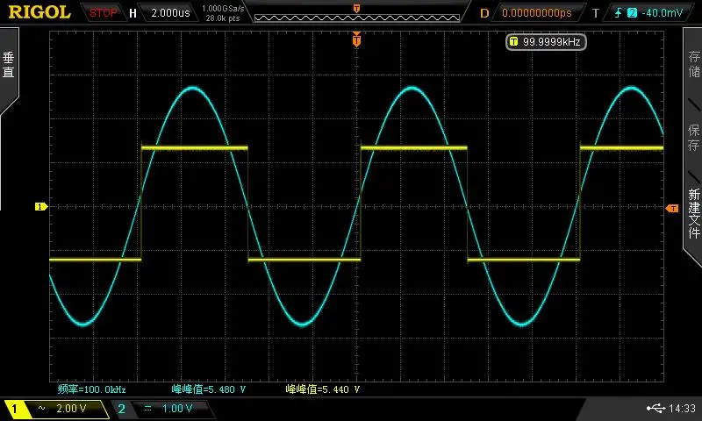Select the 保存 save menu item
Screen dimensions: 702x421
click(694, 137)
